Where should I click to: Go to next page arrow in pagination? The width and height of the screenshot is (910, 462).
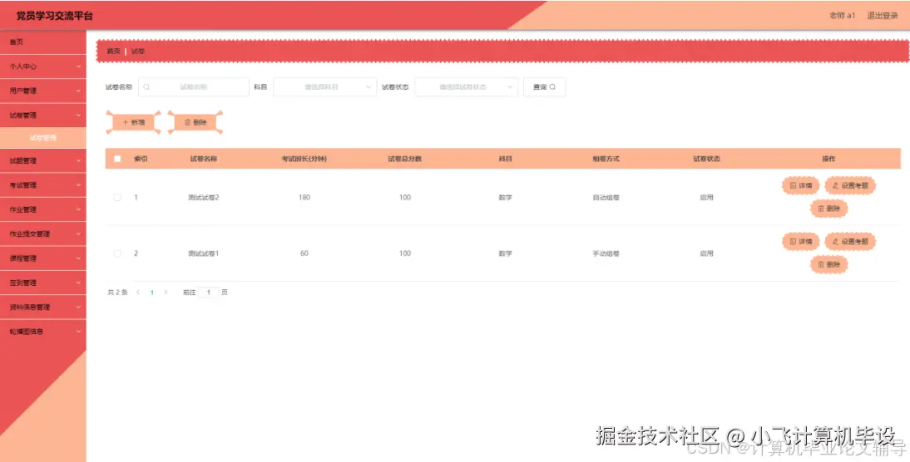click(x=166, y=292)
